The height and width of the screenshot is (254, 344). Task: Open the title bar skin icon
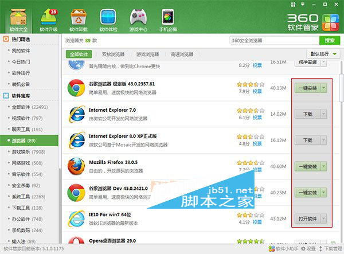293,5
